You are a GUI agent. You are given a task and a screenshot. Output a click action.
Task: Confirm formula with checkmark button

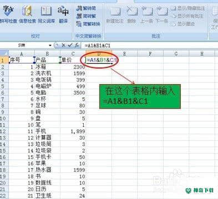pyautogui.click(x=70, y=45)
